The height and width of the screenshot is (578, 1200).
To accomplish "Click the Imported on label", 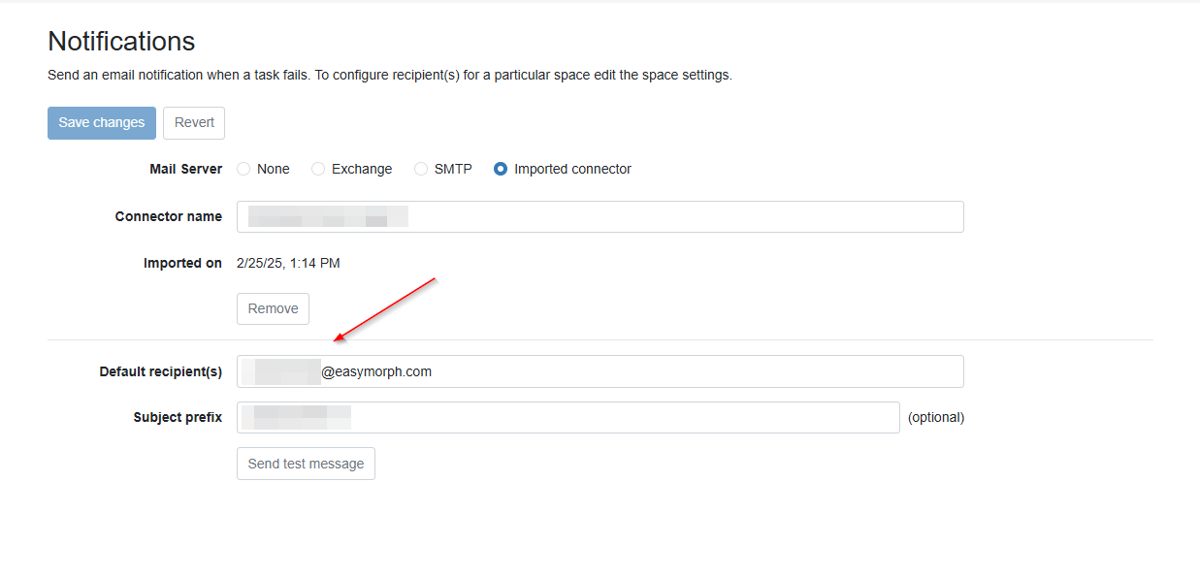I will [182, 263].
